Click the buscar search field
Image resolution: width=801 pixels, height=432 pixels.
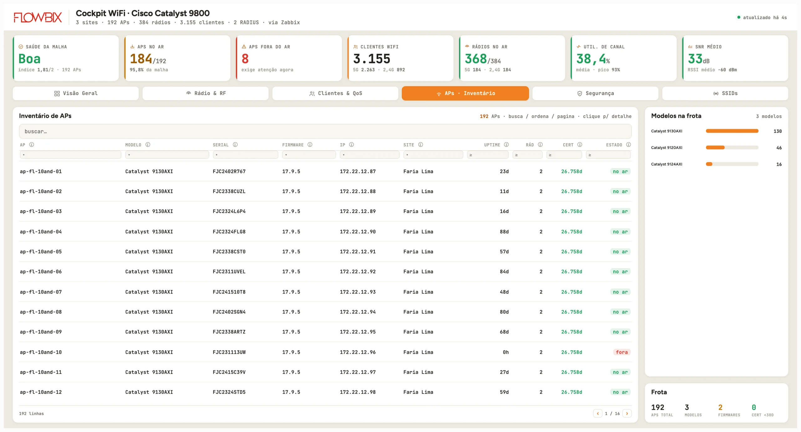[x=325, y=131]
